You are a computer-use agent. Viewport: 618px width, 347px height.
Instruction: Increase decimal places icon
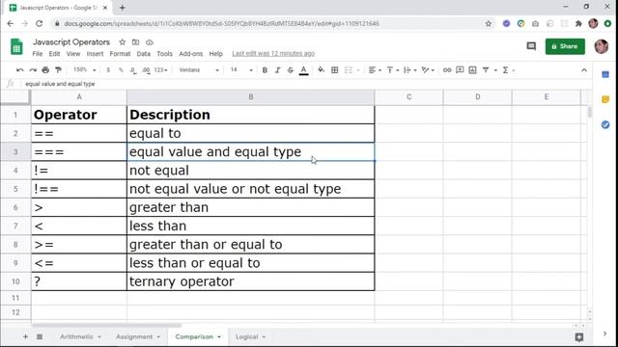(x=146, y=70)
